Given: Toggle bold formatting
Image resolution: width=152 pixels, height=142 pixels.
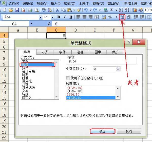Looking at the screenshot, I should (59, 17).
